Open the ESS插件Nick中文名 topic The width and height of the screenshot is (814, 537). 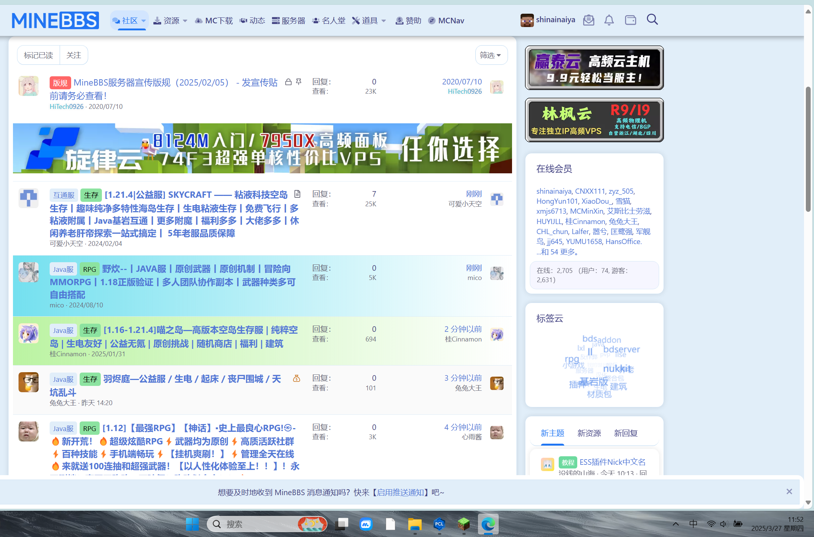(x=612, y=462)
